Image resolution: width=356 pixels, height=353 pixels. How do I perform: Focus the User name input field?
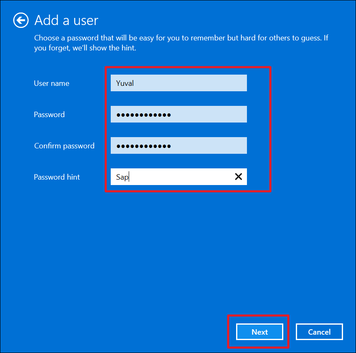178,83
